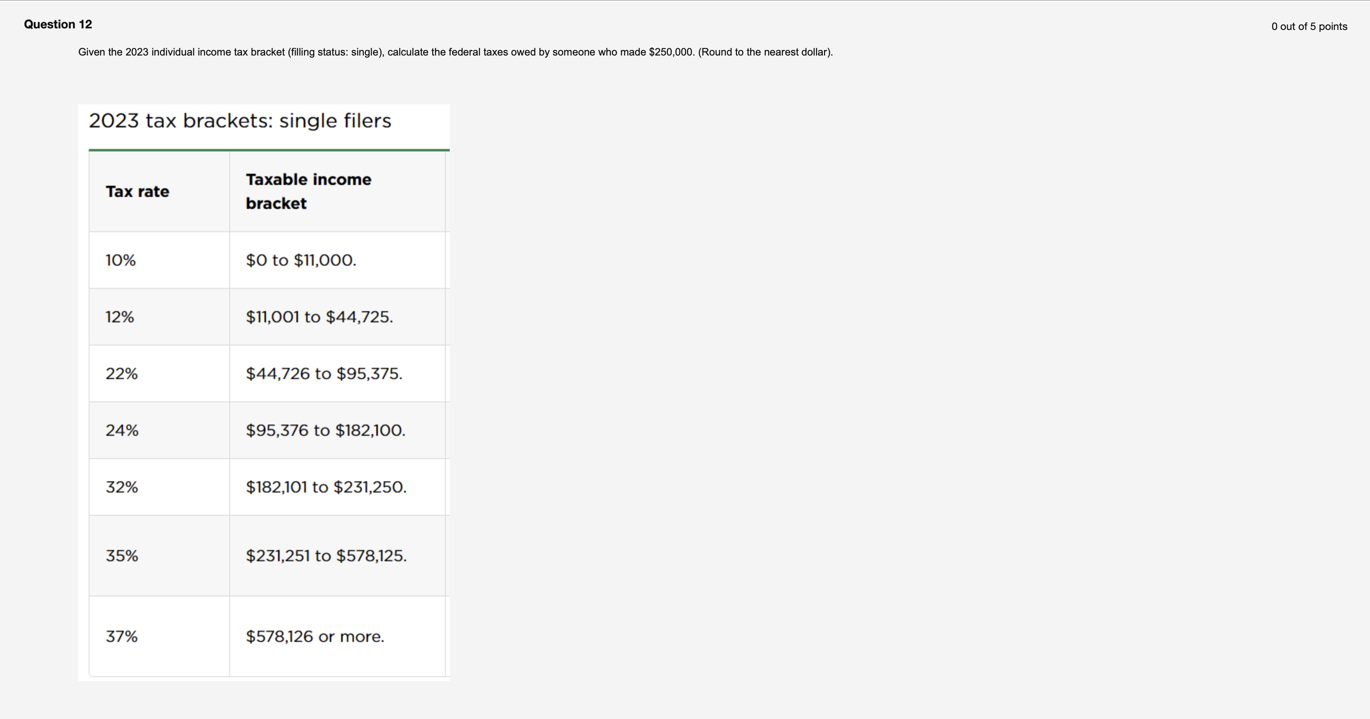Screen dimensions: 1370x719
Task: Select the $11,001 to $44,725 bracket cell
Action: coord(319,317)
